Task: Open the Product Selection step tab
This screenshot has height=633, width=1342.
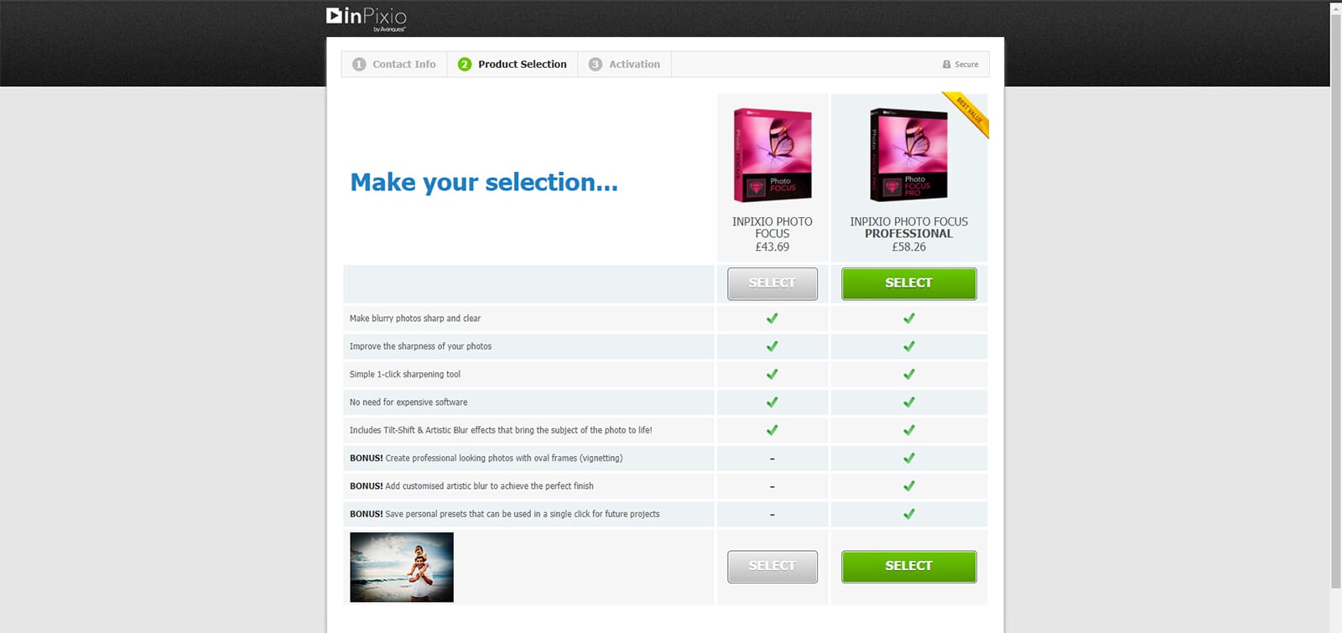Action: tap(512, 65)
